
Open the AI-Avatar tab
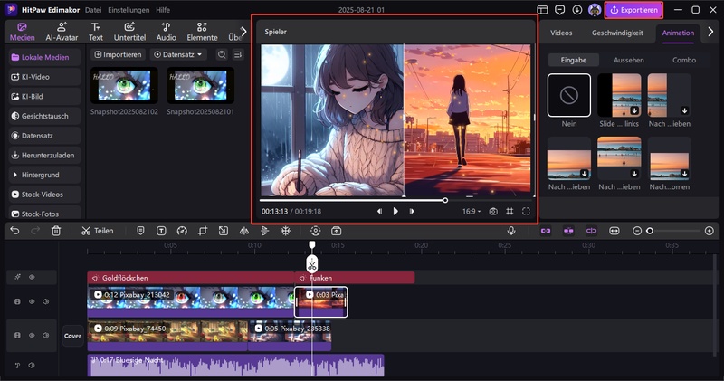(x=62, y=32)
